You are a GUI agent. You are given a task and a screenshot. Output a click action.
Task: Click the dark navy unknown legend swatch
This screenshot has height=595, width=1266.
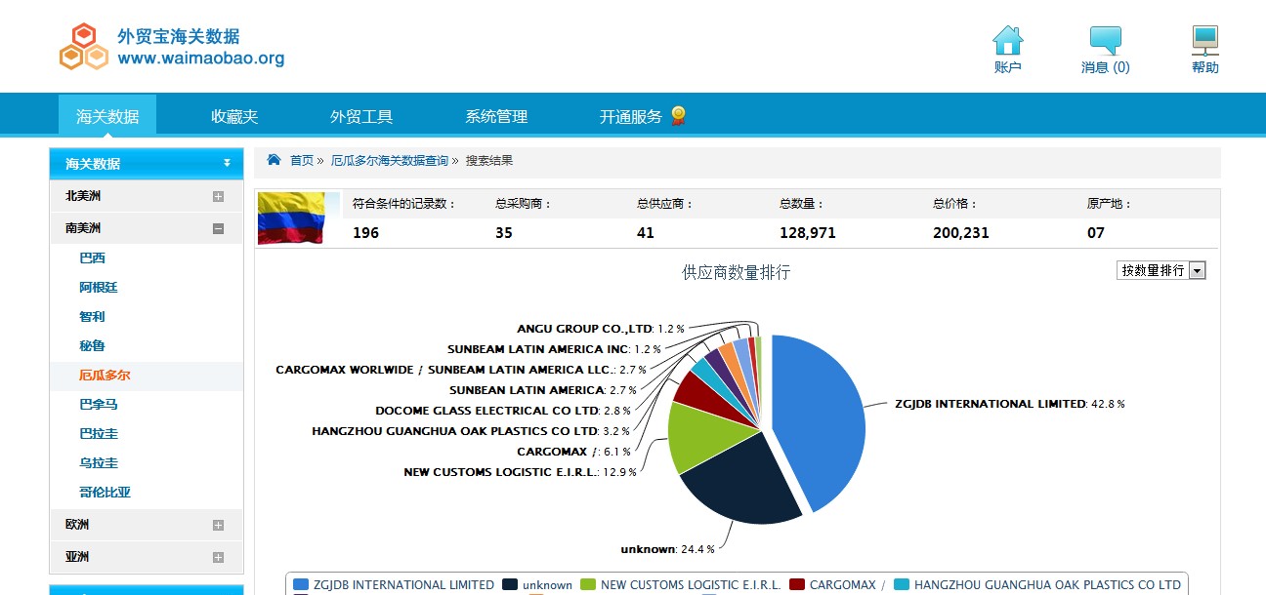[510, 584]
